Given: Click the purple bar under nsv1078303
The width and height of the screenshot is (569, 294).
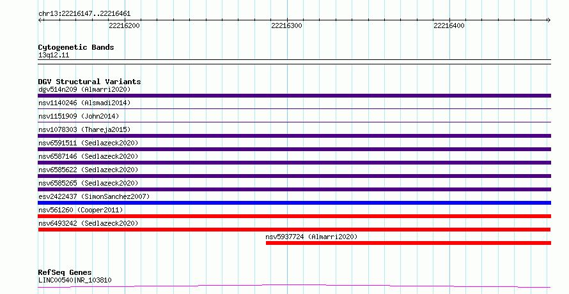Looking at the screenshot, I should pos(294,136).
